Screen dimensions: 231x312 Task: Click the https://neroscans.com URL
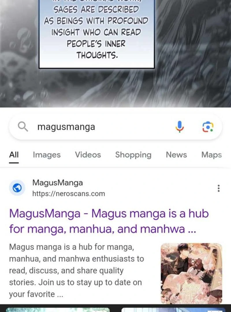69,194
